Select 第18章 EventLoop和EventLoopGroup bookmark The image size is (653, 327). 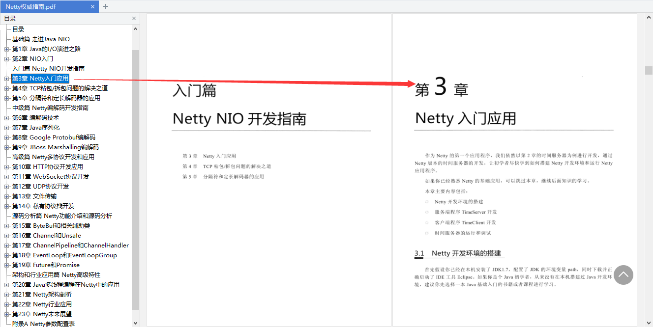pos(64,255)
